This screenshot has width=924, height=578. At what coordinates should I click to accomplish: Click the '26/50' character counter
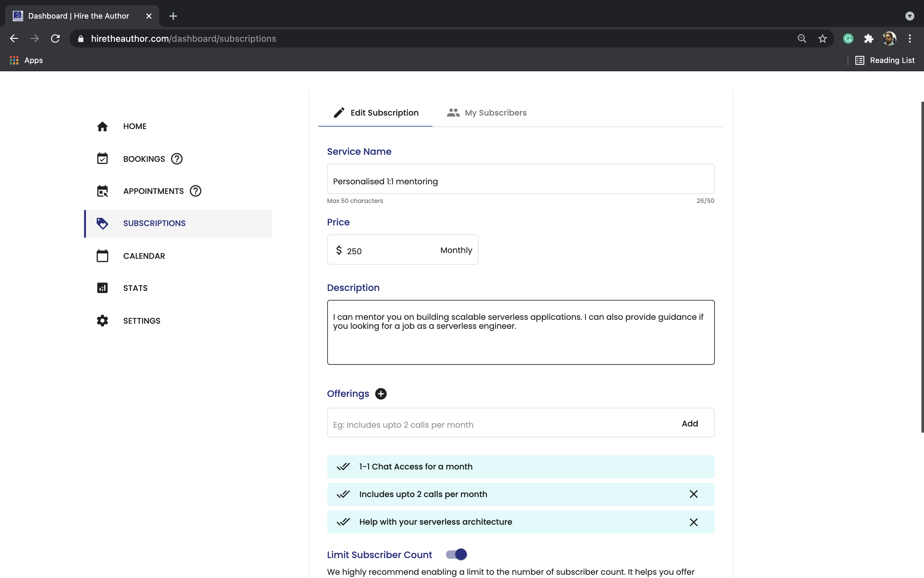click(x=705, y=201)
